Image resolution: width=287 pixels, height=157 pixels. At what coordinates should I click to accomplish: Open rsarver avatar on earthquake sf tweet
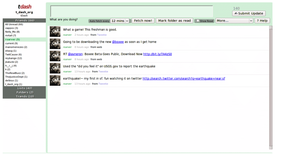coord(55,80)
